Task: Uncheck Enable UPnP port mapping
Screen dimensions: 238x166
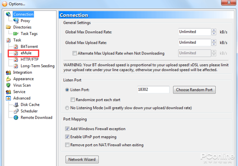Action: [67, 137]
